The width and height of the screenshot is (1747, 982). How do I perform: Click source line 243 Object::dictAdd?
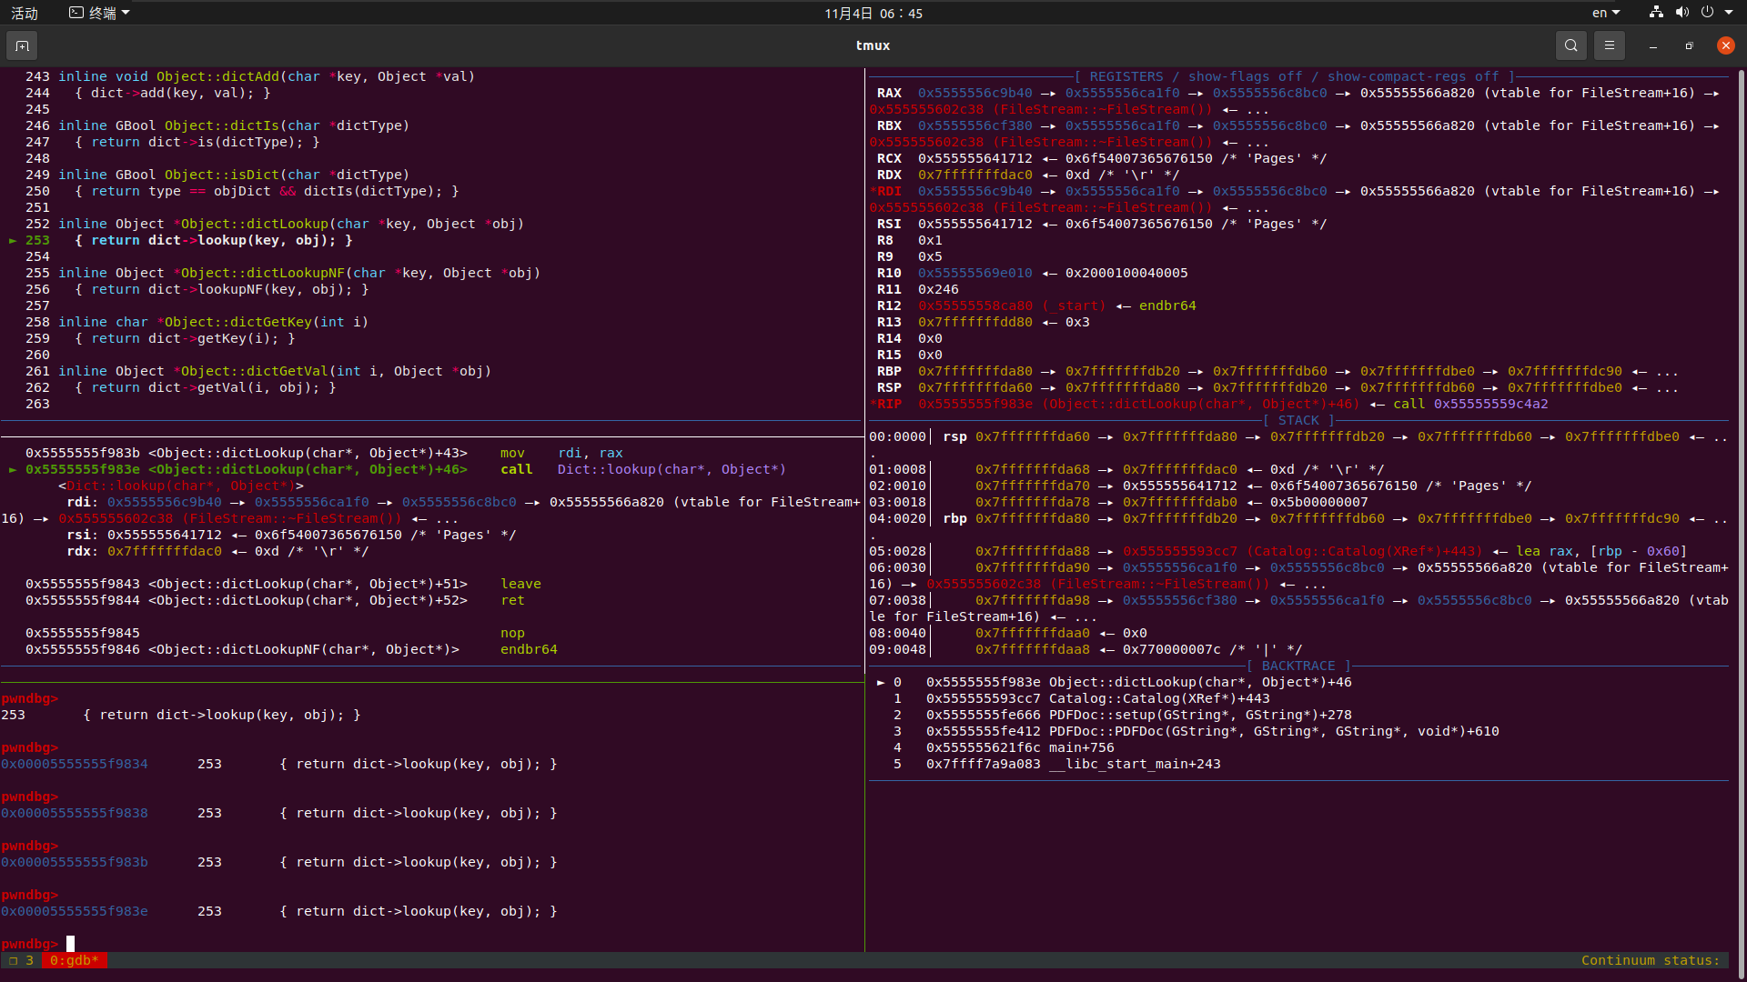(267, 76)
